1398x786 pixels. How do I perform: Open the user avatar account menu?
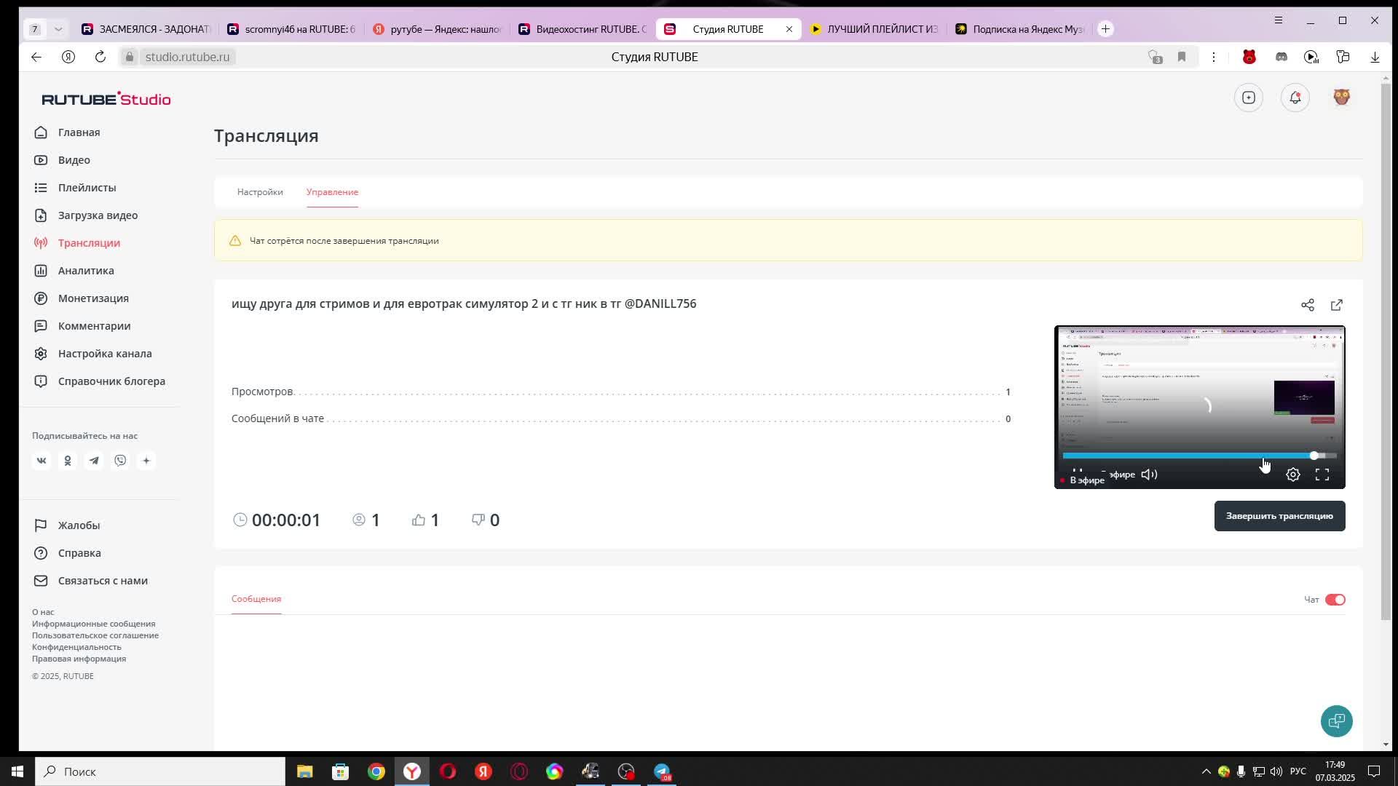1341,98
